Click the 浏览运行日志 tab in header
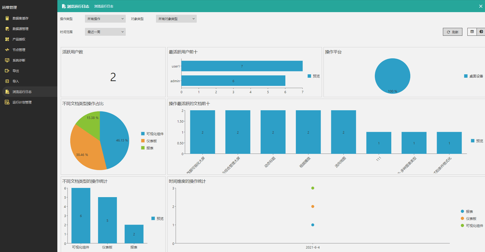Screen dimensions: 485x252 (103, 6)
